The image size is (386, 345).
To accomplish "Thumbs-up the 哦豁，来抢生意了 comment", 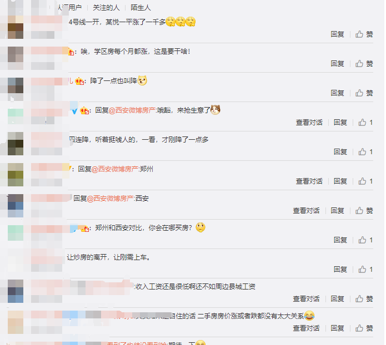I will 365,123.
